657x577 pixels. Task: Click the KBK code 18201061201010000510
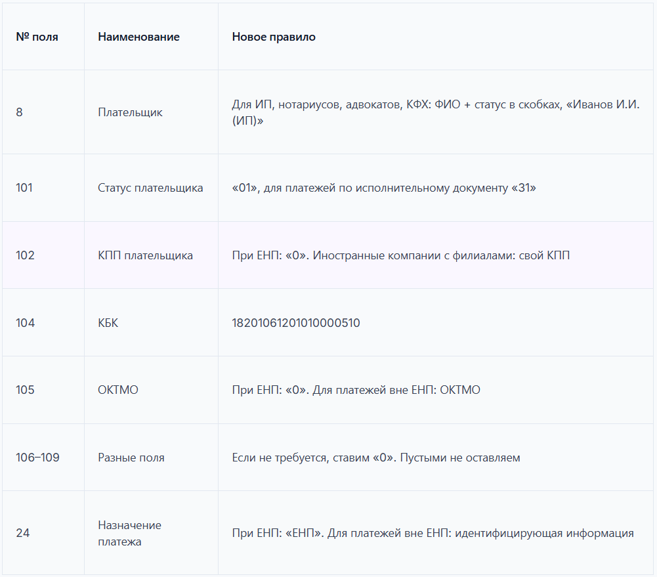[x=296, y=323]
